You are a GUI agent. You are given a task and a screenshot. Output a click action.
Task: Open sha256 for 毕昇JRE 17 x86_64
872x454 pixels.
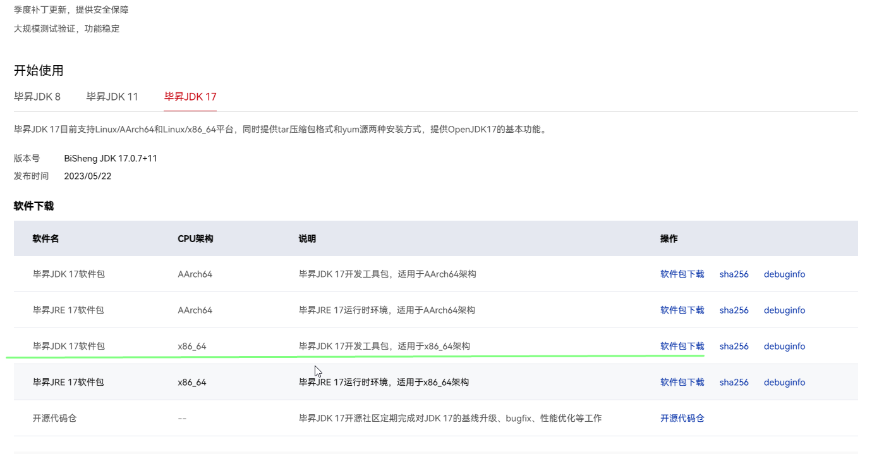click(x=734, y=383)
